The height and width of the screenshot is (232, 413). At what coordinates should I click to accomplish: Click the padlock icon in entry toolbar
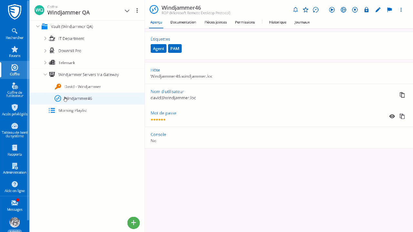(366, 10)
